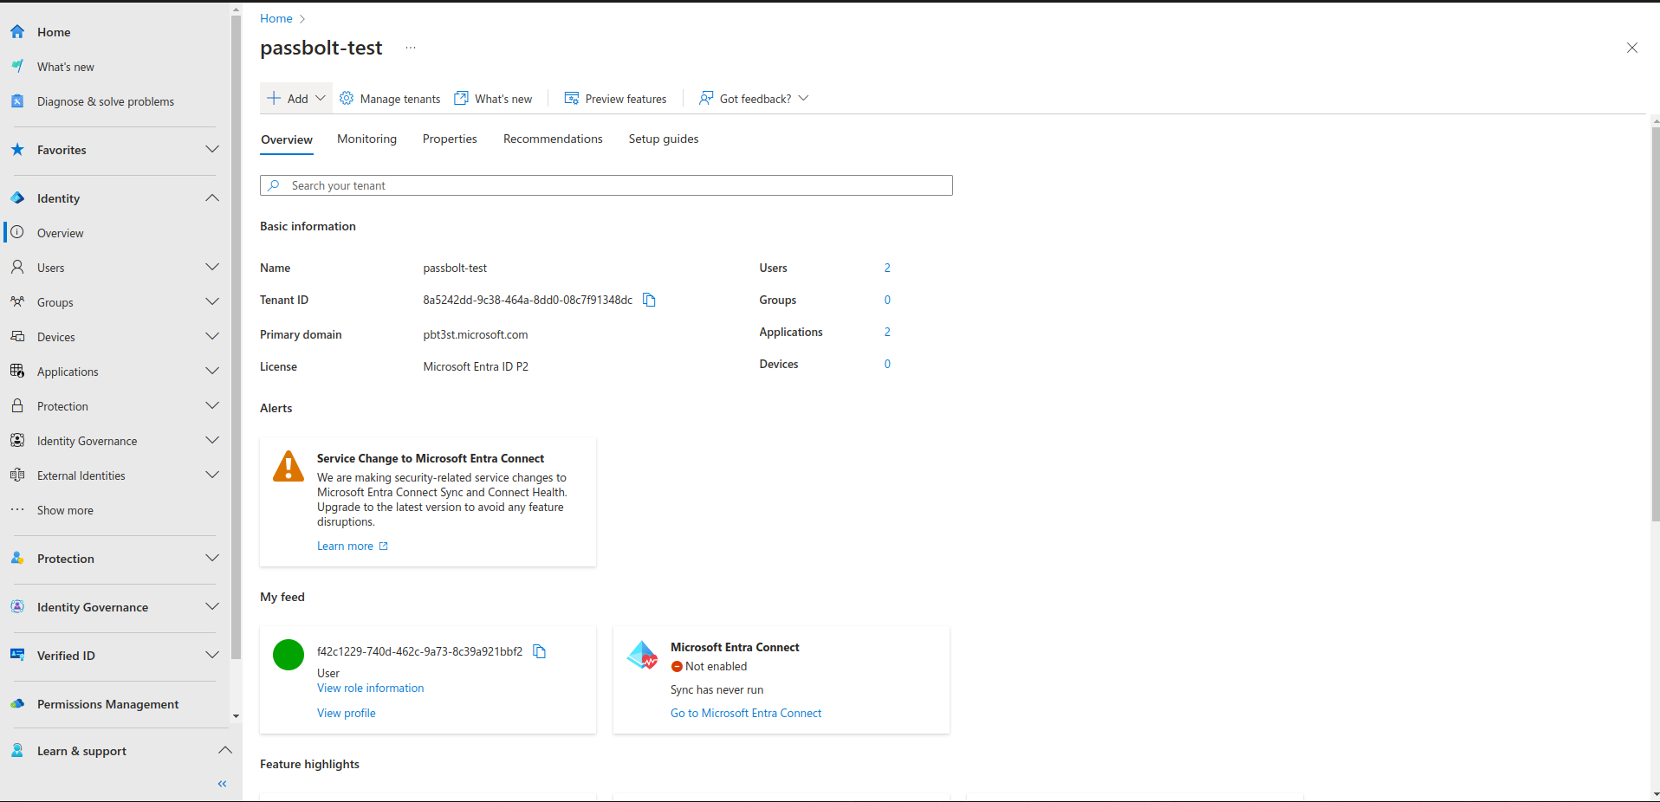Screen dimensions: 1660x802
Task: Click the Applications grid icon
Action: click(x=17, y=372)
